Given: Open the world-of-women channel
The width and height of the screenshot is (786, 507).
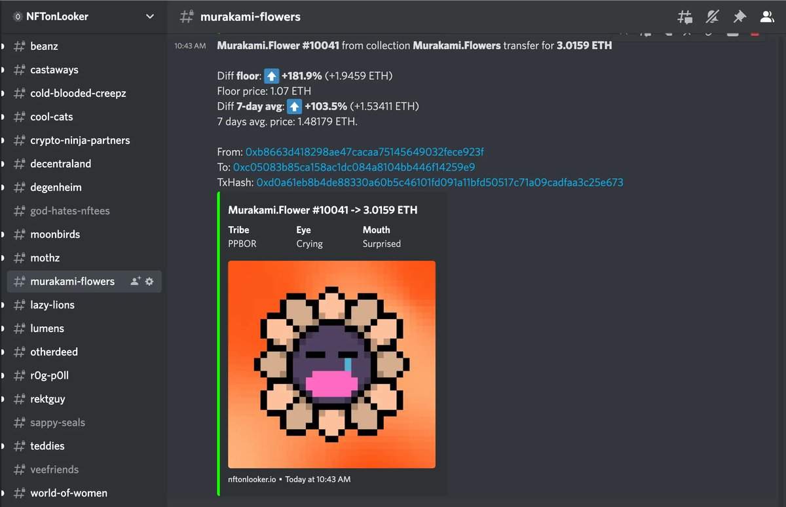Looking at the screenshot, I should point(84,493).
